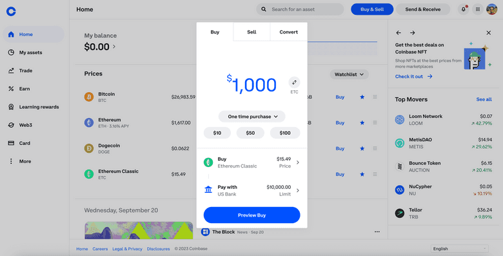Click the Preview Buy button
The width and height of the screenshot is (503, 256).
coord(252,215)
